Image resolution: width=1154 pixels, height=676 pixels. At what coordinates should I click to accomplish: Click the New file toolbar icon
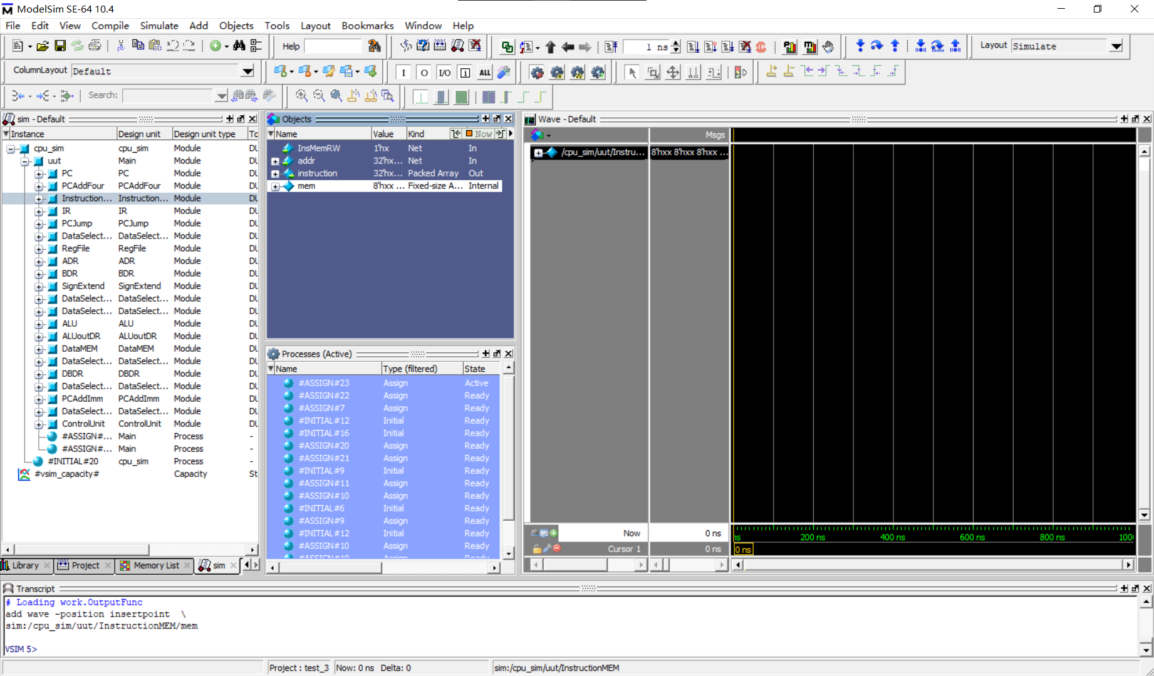coord(17,46)
